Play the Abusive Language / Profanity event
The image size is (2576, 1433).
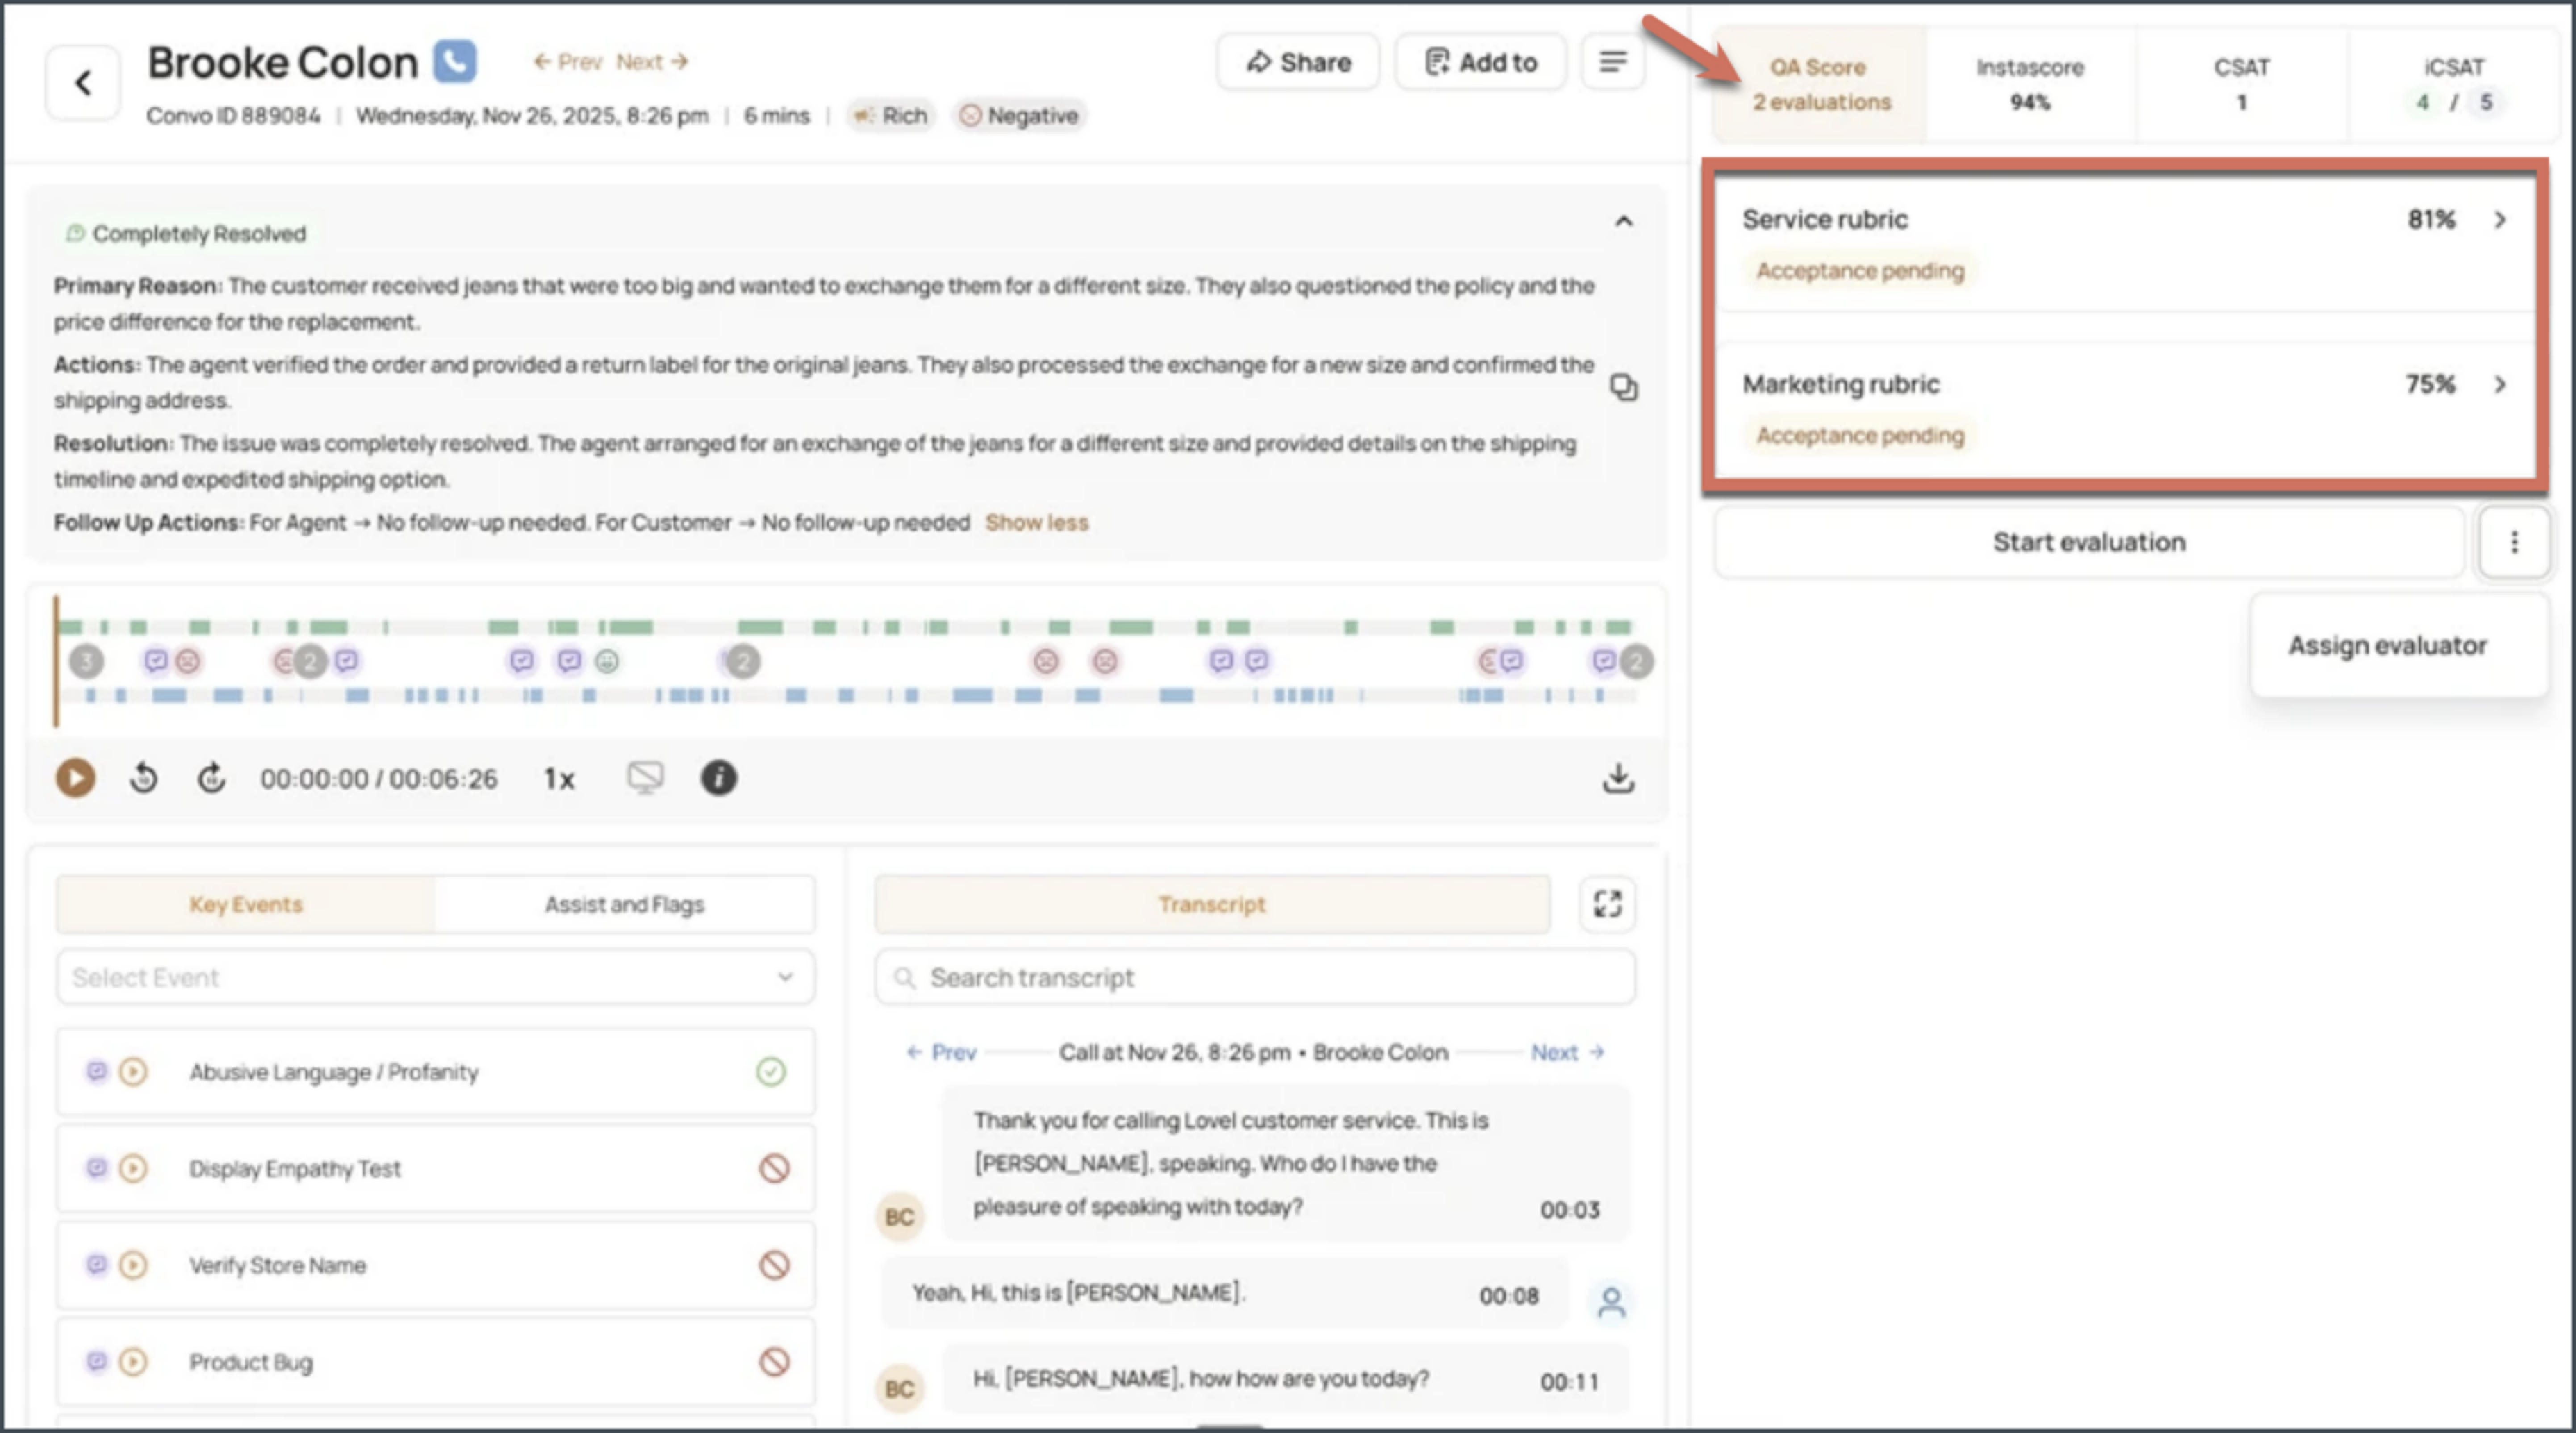133,1072
